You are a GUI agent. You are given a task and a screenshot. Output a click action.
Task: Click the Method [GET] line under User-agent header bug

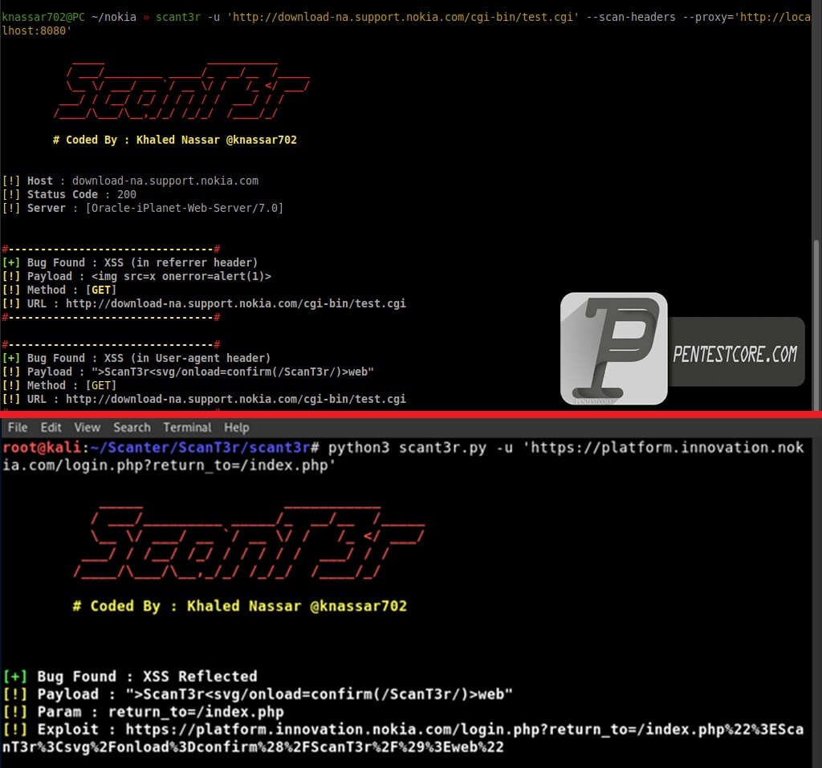tap(59, 385)
